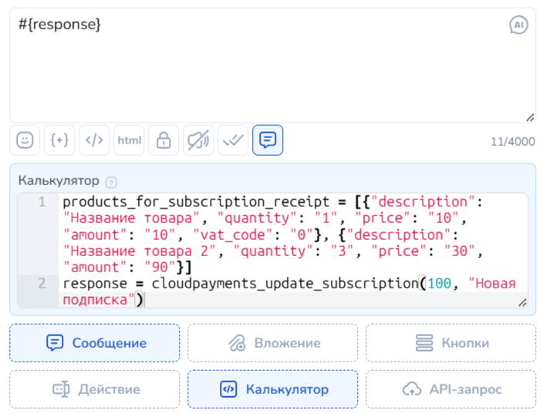
Task: Click the AI assistant icon in message box
Action: pyautogui.click(x=518, y=25)
